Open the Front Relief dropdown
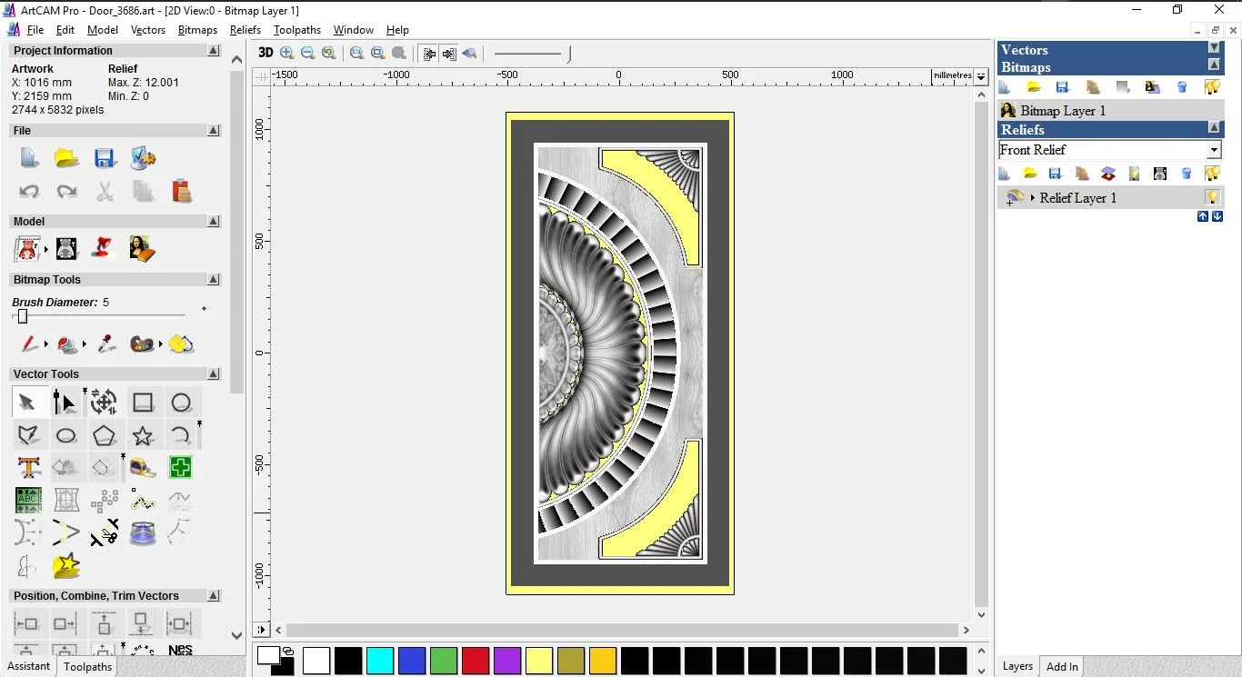This screenshot has width=1242, height=677. click(x=1214, y=150)
